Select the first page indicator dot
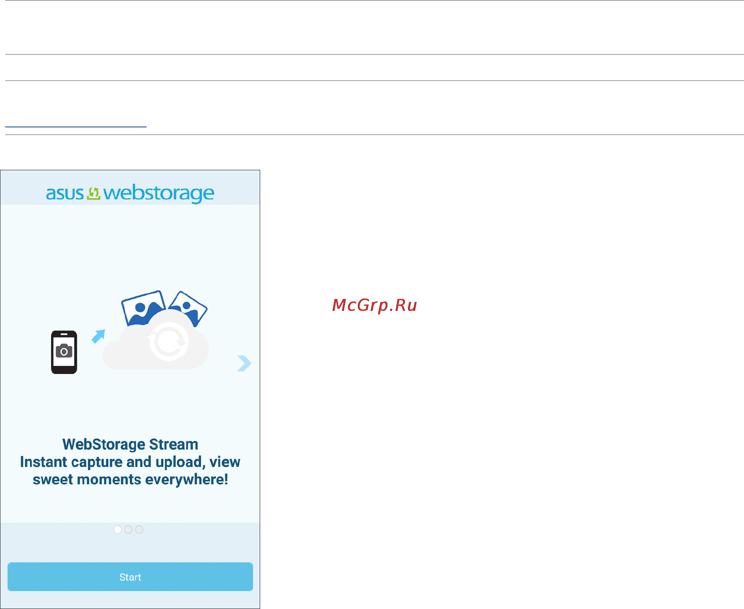 click(117, 530)
